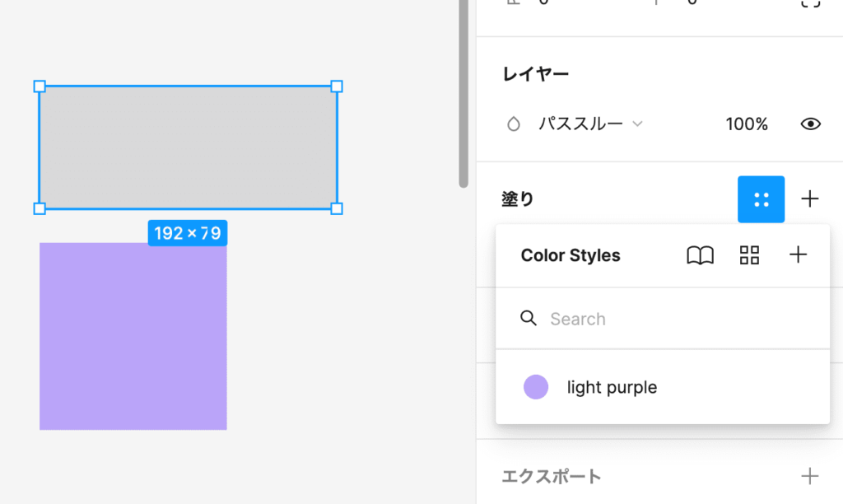Screen dimensions: 843x504
Task: Click the chevron beside パススルー
Action: pos(637,124)
